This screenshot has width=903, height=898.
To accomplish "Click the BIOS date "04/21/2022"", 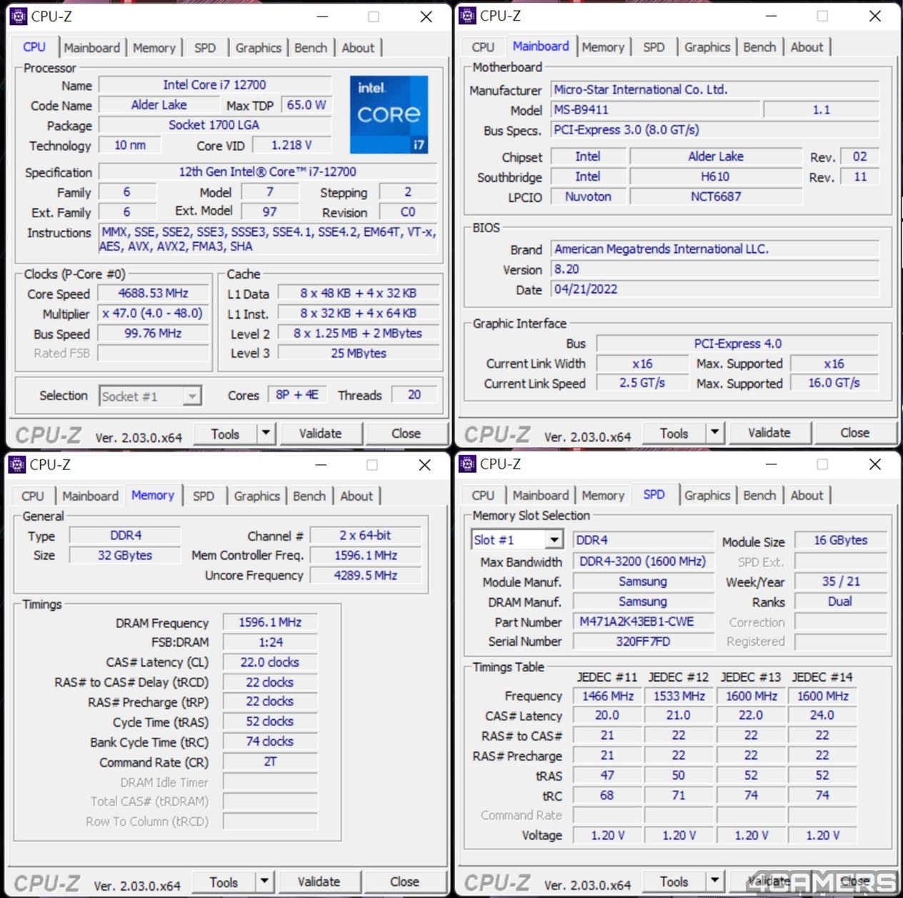I will (x=714, y=289).
